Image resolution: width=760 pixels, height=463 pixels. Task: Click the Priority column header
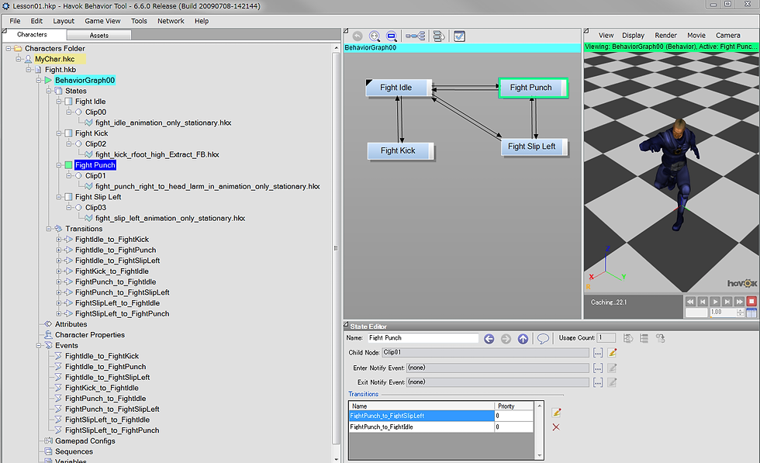(x=513, y=406)
